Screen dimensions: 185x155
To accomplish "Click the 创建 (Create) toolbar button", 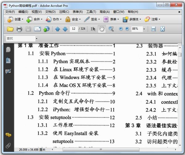I will click(15, 19).
